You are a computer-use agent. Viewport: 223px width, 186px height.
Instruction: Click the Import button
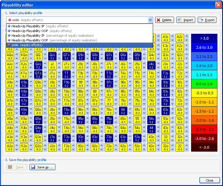[186, 20]
